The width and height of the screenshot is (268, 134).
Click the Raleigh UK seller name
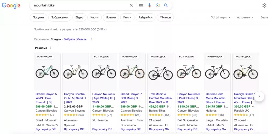click(241, 111)
